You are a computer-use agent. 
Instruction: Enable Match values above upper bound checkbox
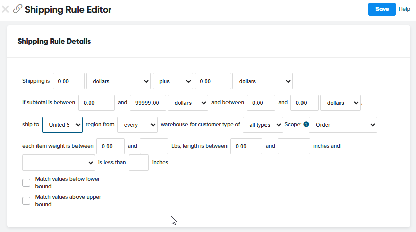pos(26,201)
